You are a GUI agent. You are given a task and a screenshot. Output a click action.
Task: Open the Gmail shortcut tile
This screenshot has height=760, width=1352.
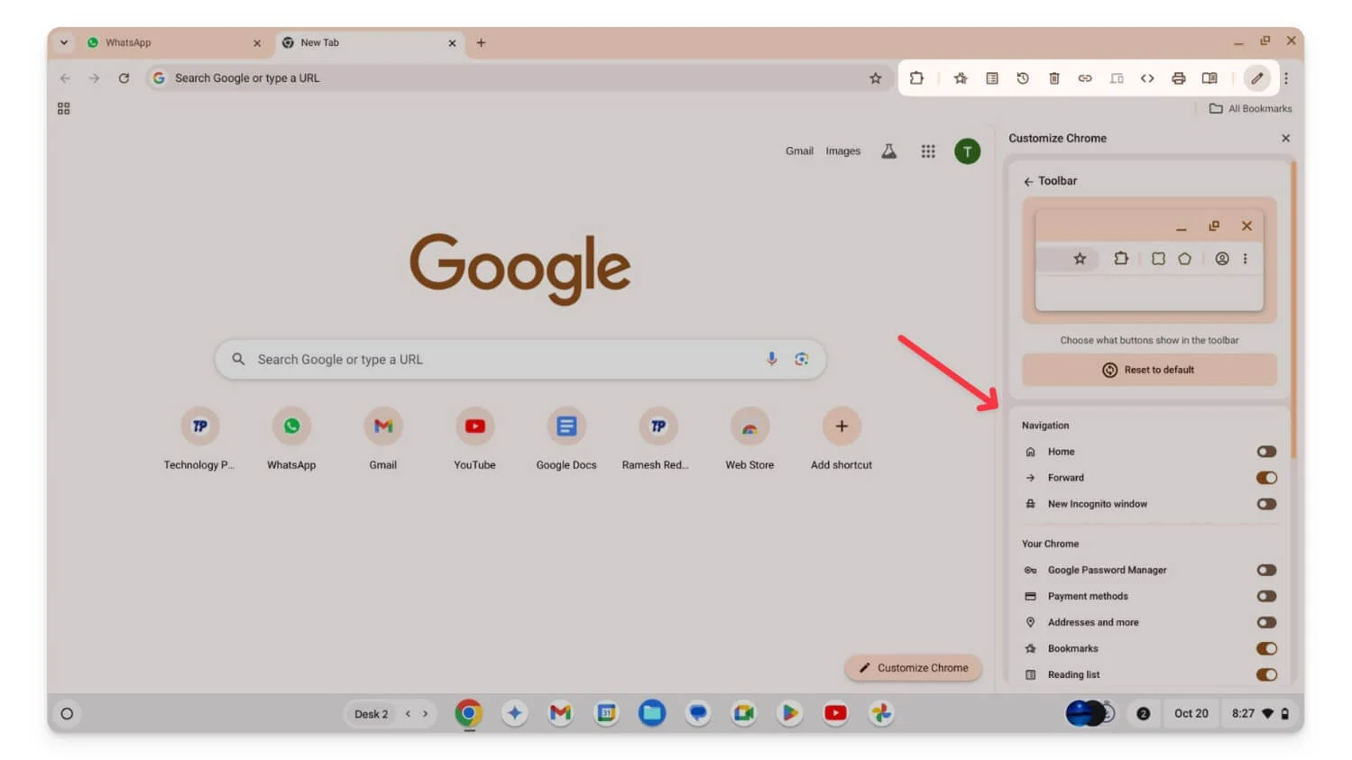(383, 439)
